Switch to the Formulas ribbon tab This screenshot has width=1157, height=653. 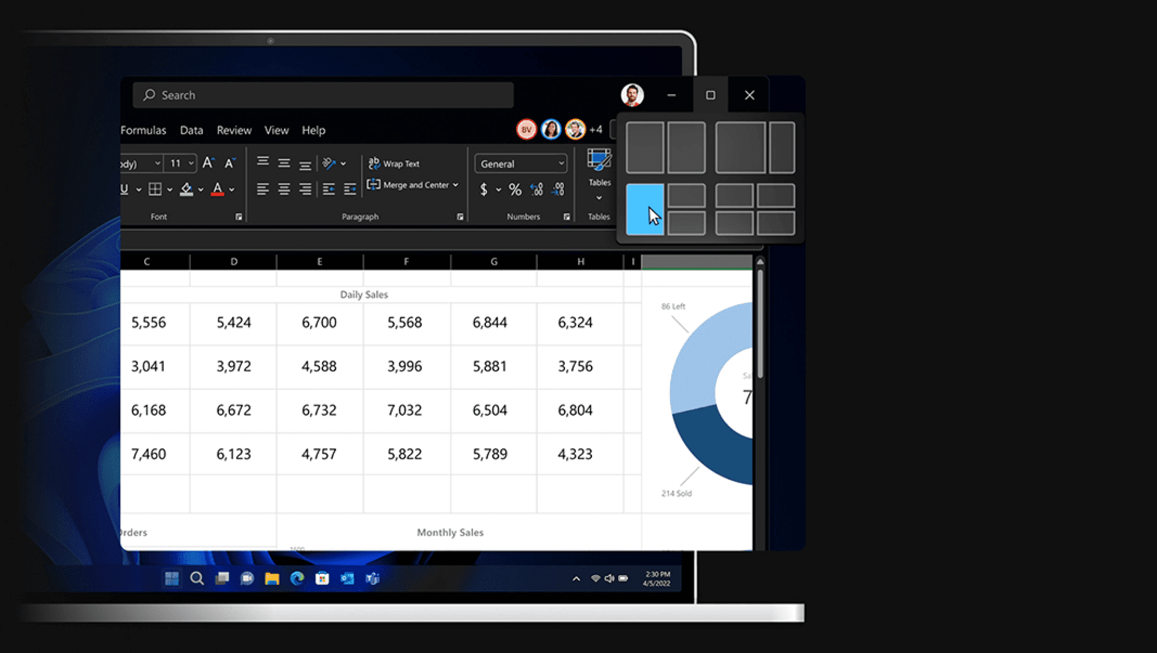(x=143, y=130)
